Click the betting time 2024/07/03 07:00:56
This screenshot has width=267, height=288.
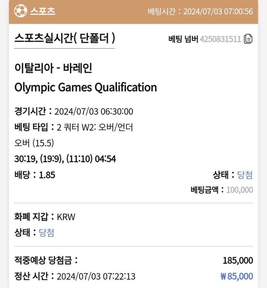click(x=218, y=12)
